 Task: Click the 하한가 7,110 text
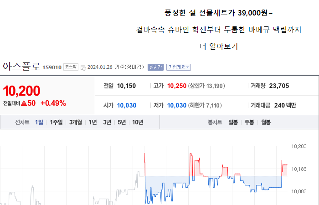click(x=205, y=105)
